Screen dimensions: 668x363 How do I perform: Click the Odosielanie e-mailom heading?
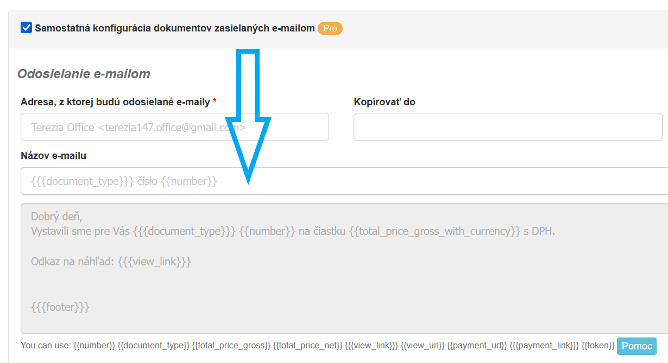pos(84,74)
